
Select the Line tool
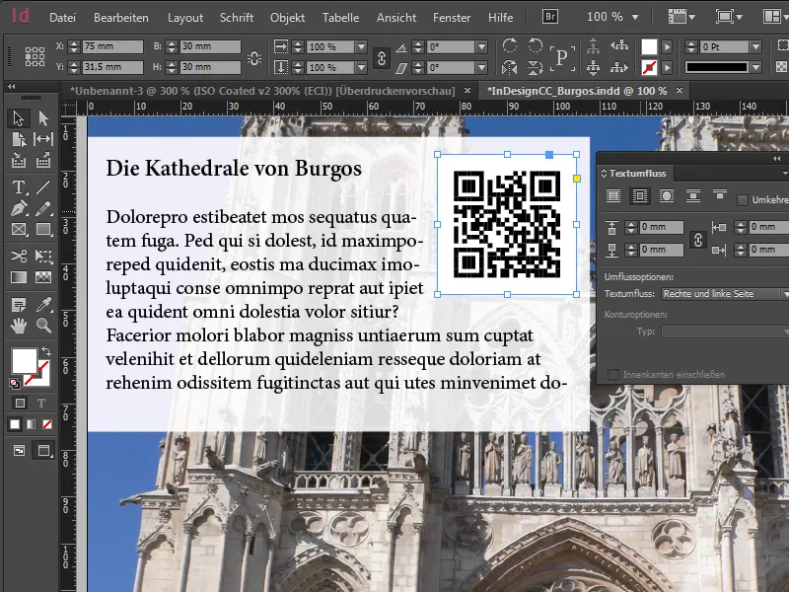pos(43,187)
